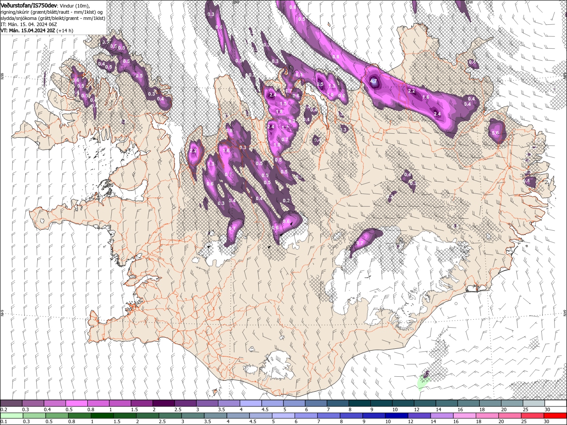Click the 3.5 snowfall value on the map
The image size is (567, 425).
pos(320,84)
